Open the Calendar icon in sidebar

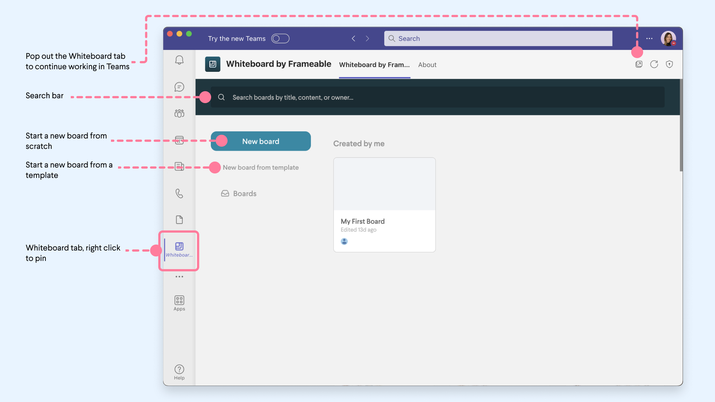(x=179, y=140)
